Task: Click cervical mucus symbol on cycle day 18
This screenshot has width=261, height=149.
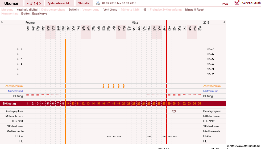Action: pos(114,86)
